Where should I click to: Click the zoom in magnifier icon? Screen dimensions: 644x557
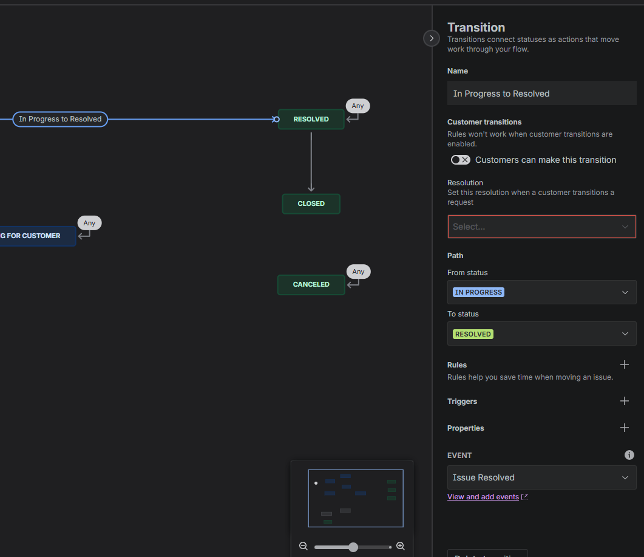coord(401,546)
